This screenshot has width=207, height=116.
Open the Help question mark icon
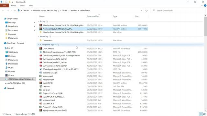[205, 5]
